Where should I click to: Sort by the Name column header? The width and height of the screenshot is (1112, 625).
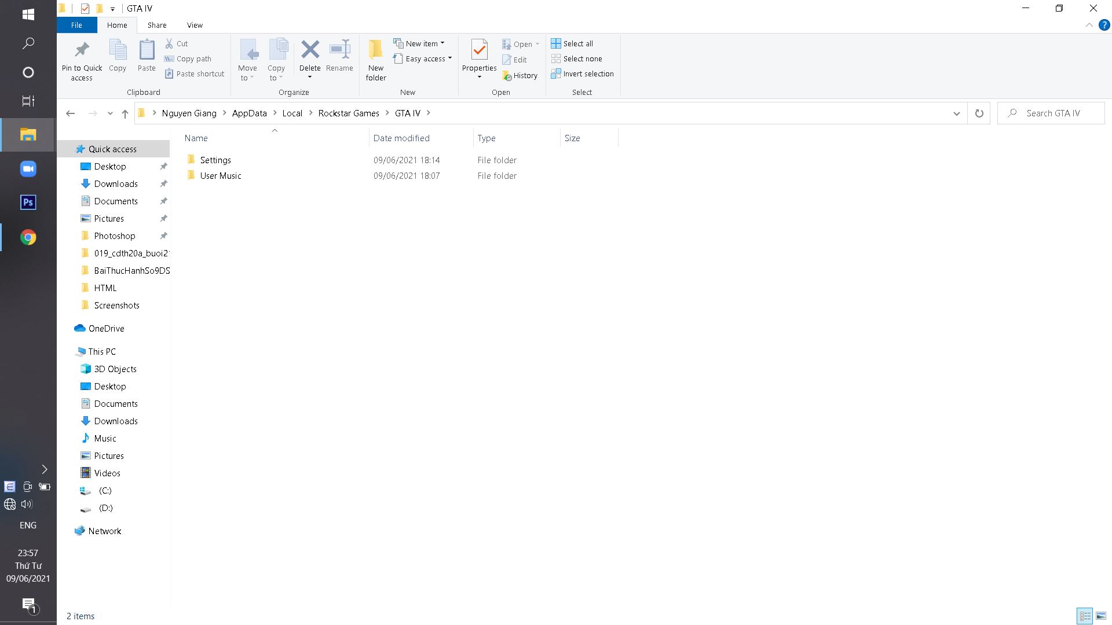point(275,138)
